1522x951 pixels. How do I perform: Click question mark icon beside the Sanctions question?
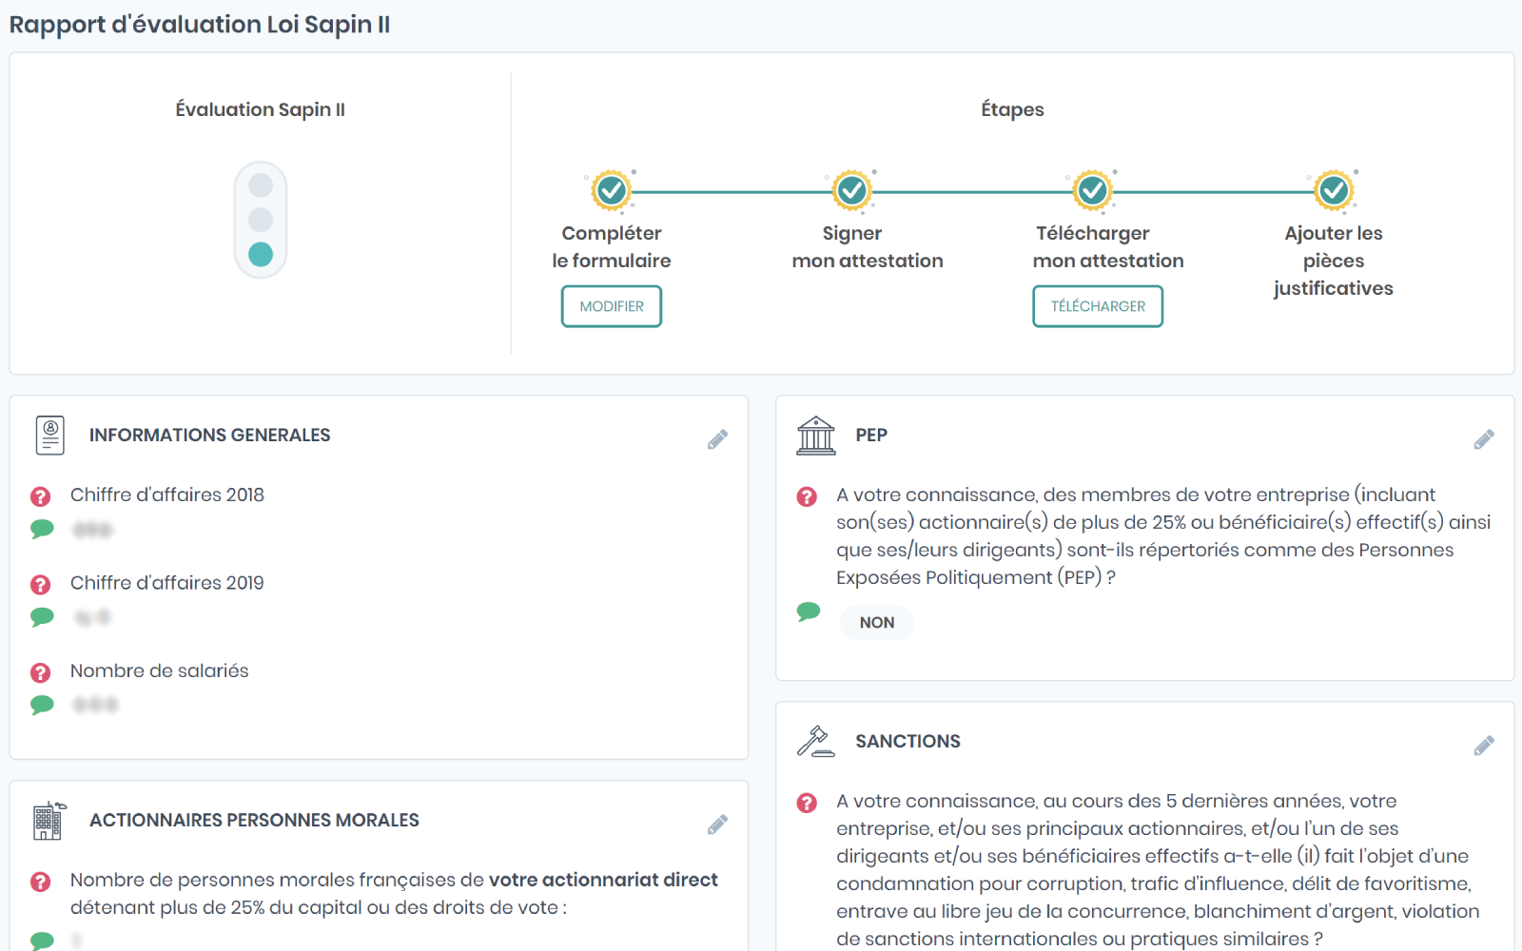(807, 803)
